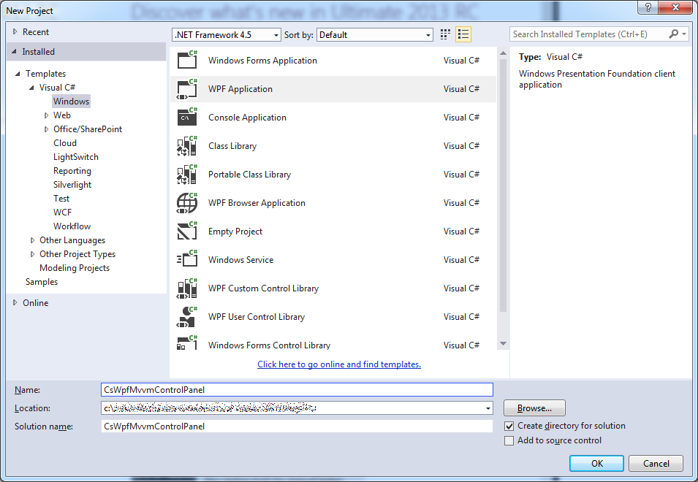
Task: Click the Browse... button
Action: click(x=534, y=408)
